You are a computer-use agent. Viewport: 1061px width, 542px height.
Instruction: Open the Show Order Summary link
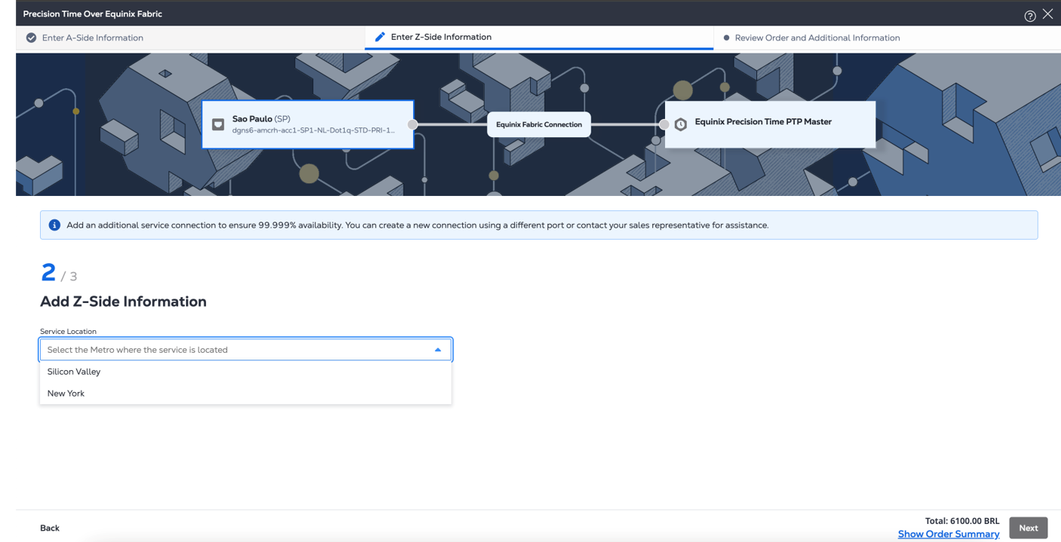[949, 534]
